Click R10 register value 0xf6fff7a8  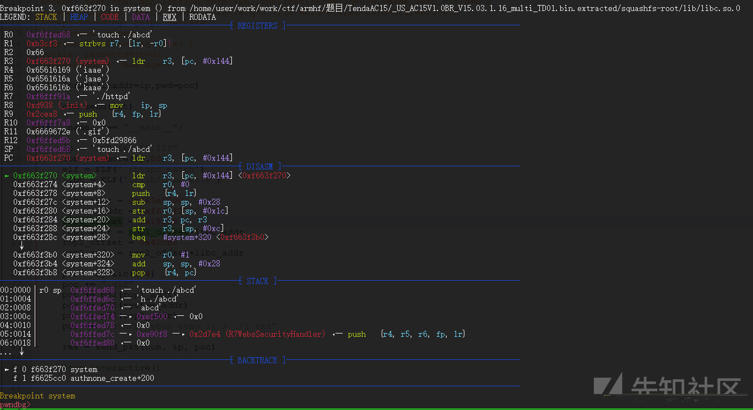[48, 123]
